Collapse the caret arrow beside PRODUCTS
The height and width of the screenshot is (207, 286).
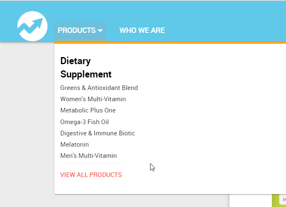point(100,31)
